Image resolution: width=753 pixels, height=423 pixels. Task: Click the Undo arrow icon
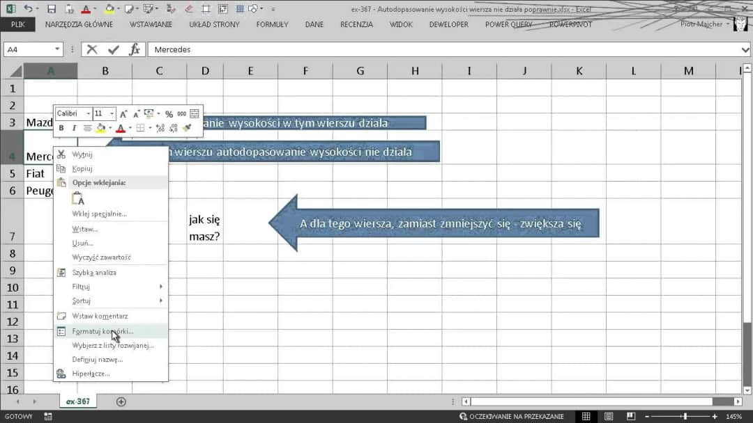coord(28,9)
